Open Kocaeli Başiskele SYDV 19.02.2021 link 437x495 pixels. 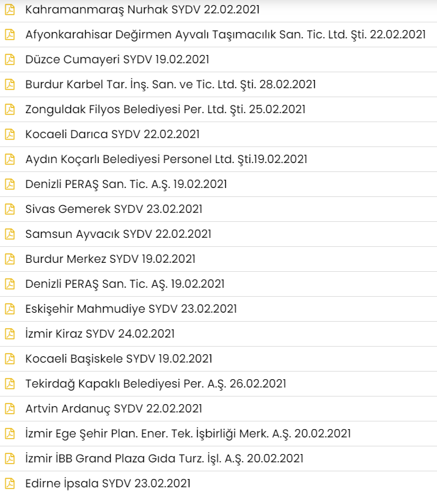point(119,359)
